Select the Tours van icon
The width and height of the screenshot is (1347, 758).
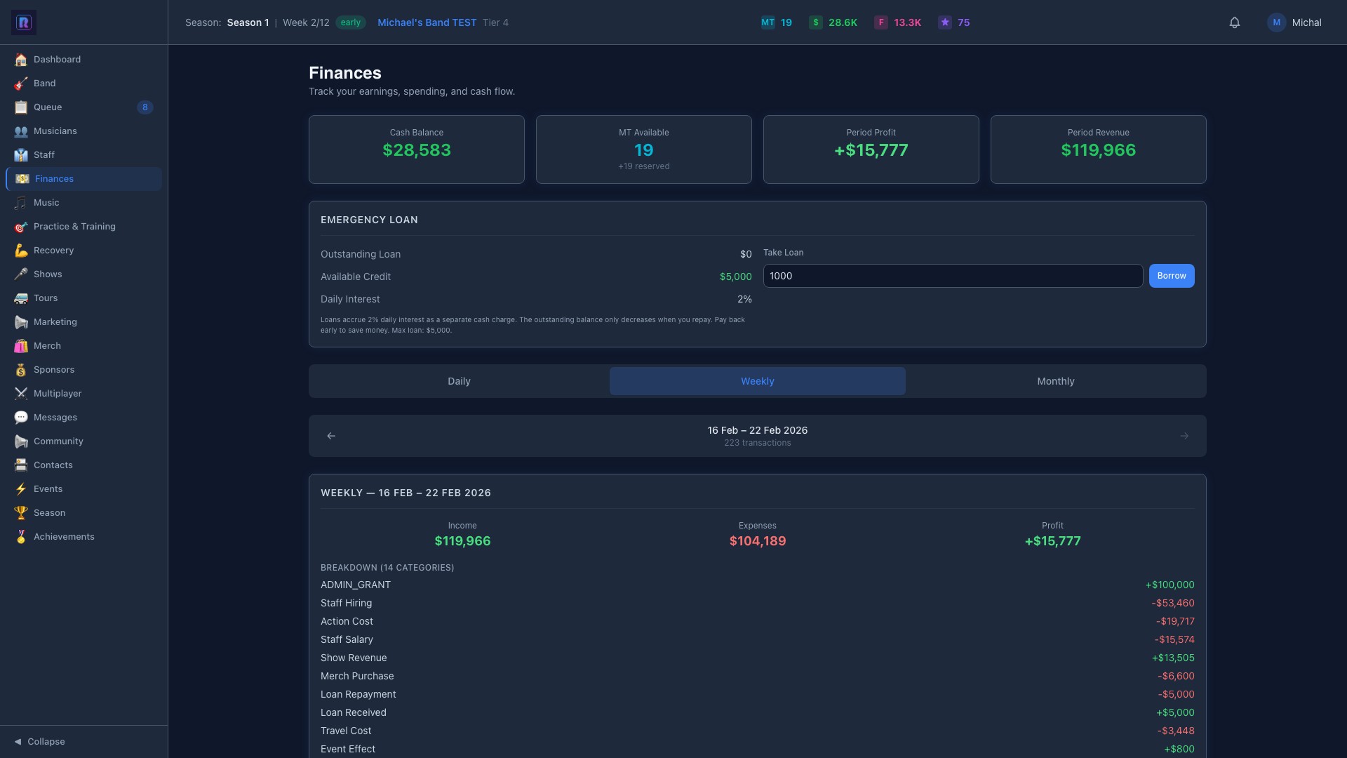[21, 298]
